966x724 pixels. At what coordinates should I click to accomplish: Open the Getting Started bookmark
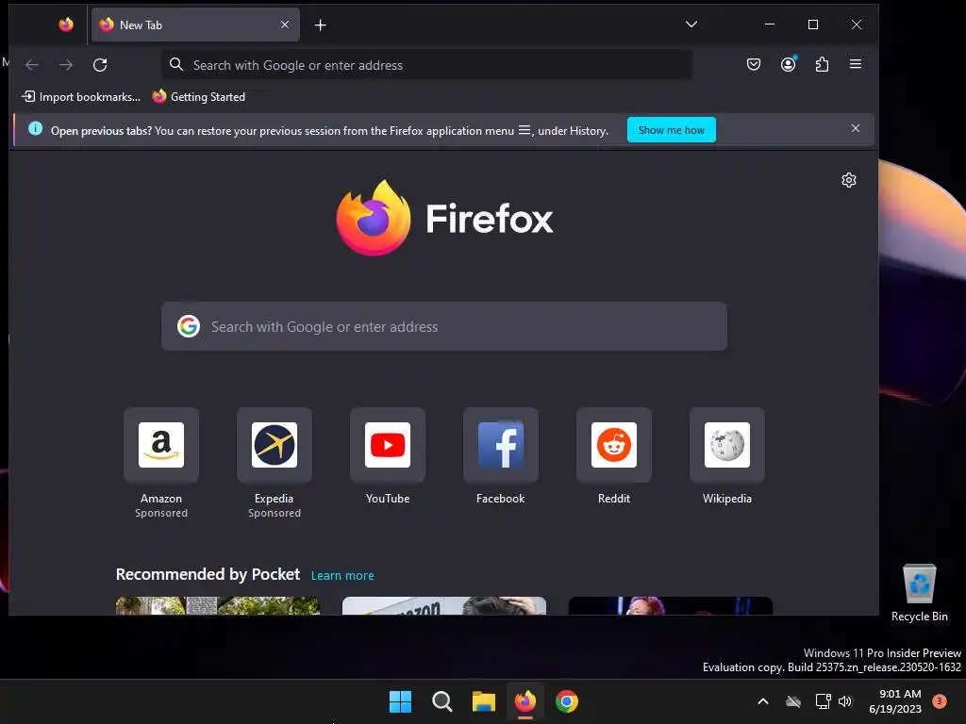pyautogui.click(x=198, y=97)
